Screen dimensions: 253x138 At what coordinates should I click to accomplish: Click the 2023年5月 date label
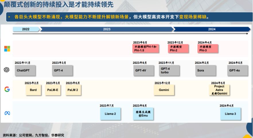tap(73, 83)
